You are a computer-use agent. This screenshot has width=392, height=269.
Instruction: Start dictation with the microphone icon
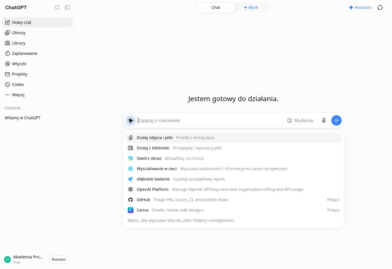pyautogui.click(x=324, y=120)
